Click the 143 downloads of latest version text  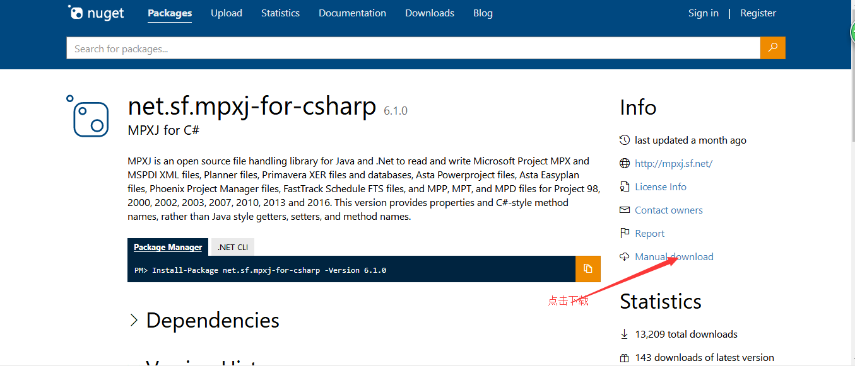[704, 358]
